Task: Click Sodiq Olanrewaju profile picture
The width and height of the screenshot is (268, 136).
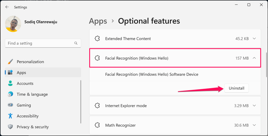Action: (x=13, y=24)
